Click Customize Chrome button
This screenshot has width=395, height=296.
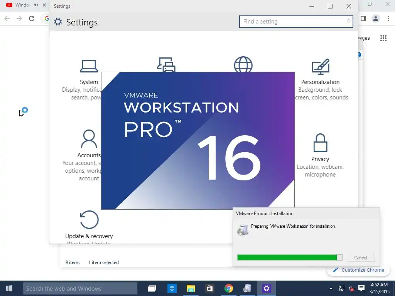pyautogui.click(x=358, y=270)
